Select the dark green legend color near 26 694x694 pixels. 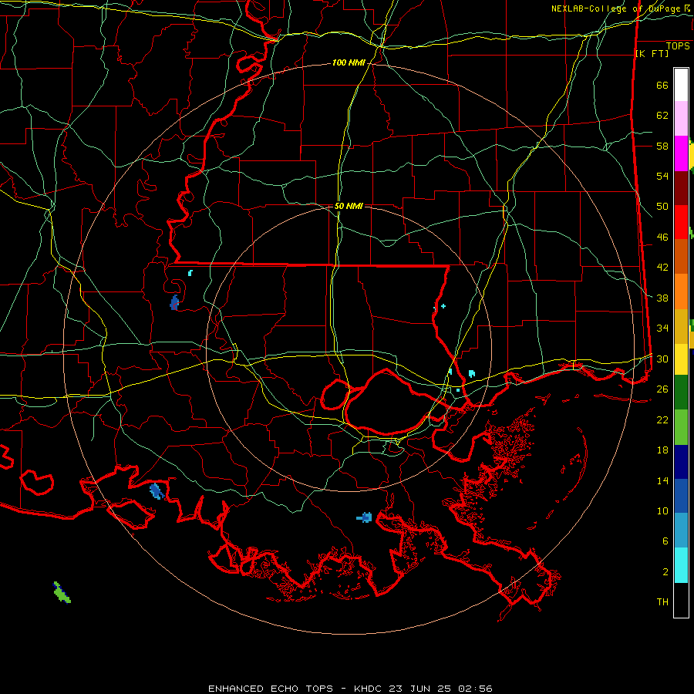point(681,392)
